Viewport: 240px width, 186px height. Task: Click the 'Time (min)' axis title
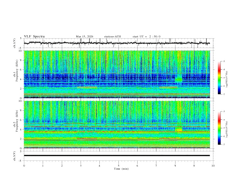[121, 169]
